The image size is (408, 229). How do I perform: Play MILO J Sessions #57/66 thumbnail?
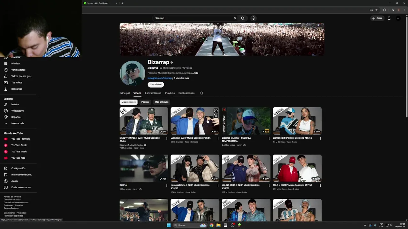point(297,168)
